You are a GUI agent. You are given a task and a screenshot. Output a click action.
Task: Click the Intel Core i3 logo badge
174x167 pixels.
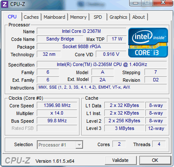(148, 43)
